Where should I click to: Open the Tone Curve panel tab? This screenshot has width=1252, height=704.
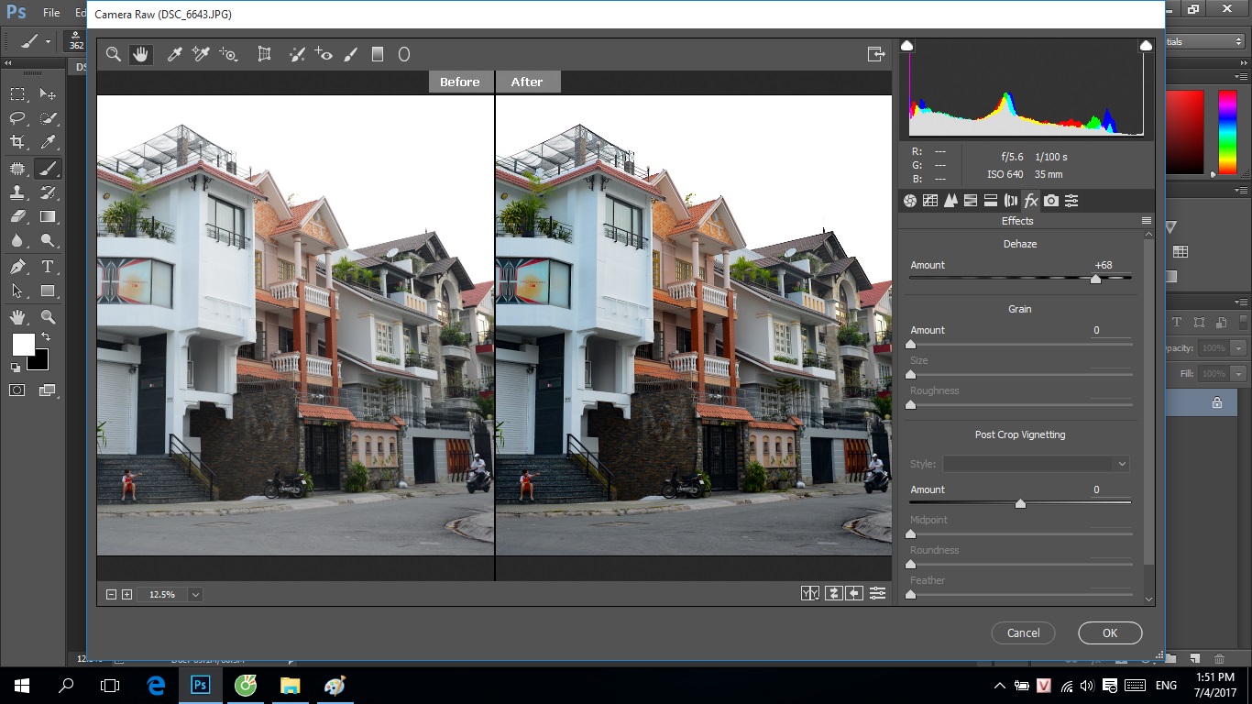pyautogui.click(x=930, y=201)
